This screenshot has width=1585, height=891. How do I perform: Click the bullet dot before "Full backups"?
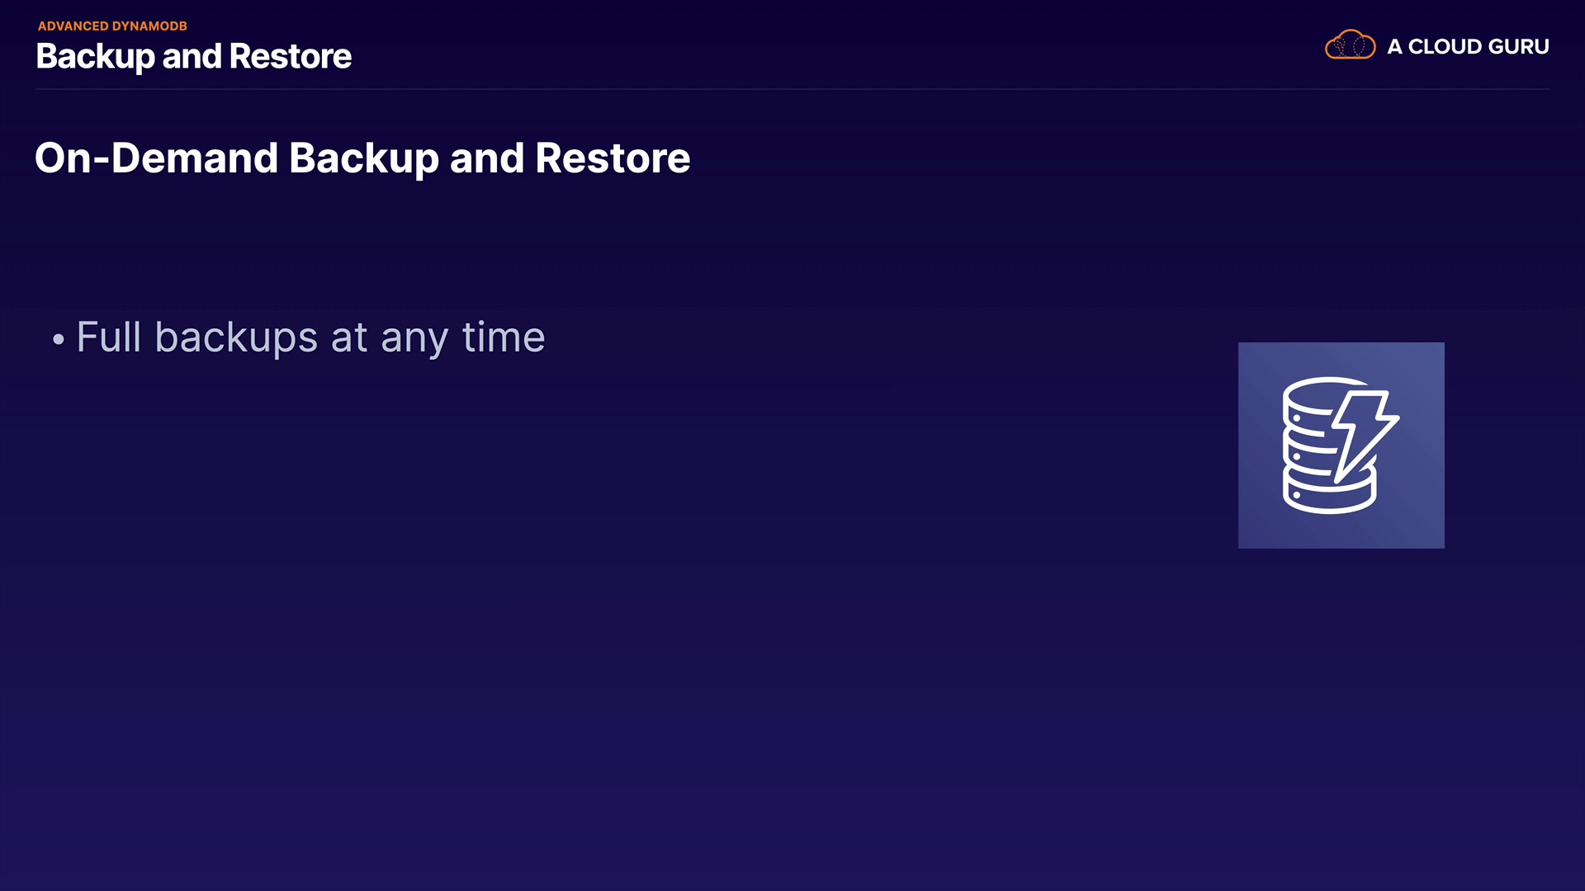[58, 339]
